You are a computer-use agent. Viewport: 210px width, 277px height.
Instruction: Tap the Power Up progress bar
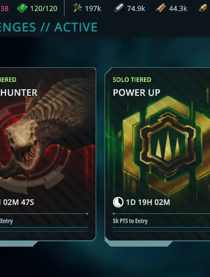(162, 214)
